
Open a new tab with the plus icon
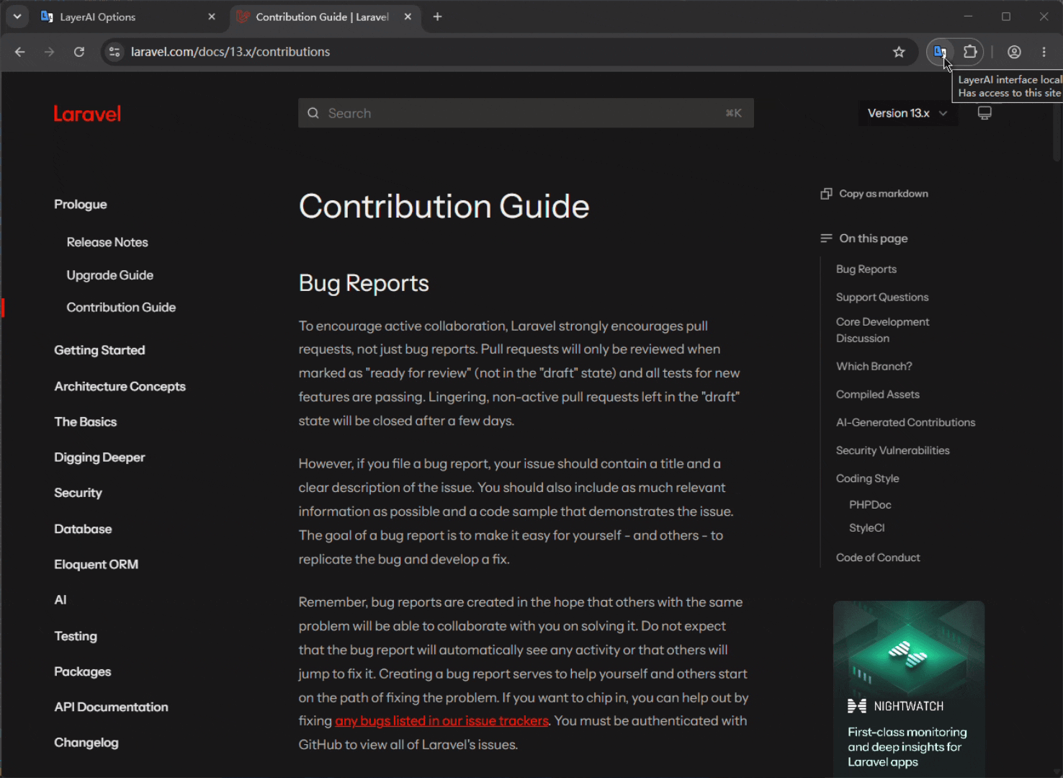437,17
